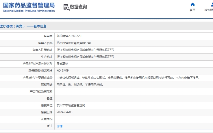Screen dimensions: 213x133
Task: Click the 备案人名称 label
Action: pyautogui.click(x=45, y=43)
